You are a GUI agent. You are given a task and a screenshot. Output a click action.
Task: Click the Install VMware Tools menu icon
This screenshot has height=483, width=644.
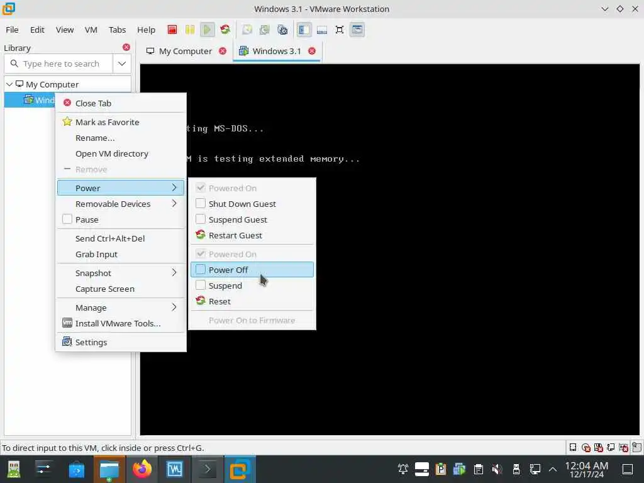[x=67, y=323]
